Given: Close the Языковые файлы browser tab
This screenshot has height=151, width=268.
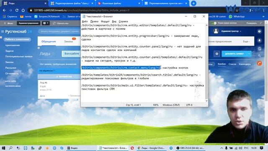Looking at the screenshot, I should (139, 3).
